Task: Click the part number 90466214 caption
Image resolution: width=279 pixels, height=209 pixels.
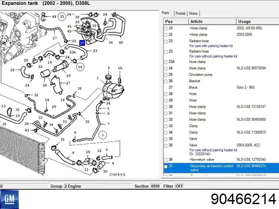Action: tap(243, 199)
